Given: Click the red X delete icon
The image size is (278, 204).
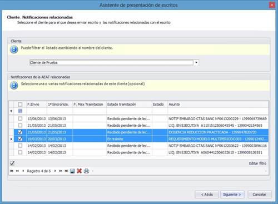Looking at the screenshot, I should (79, 171).
